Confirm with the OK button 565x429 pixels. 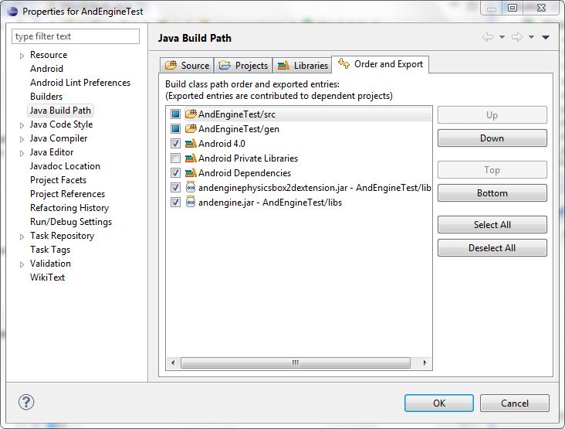[439, 403]
